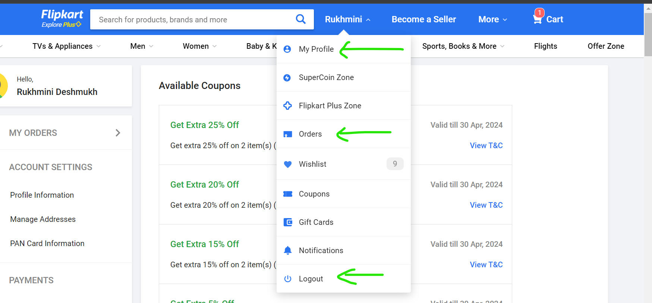Click the Orders box icon

[287, 134]
